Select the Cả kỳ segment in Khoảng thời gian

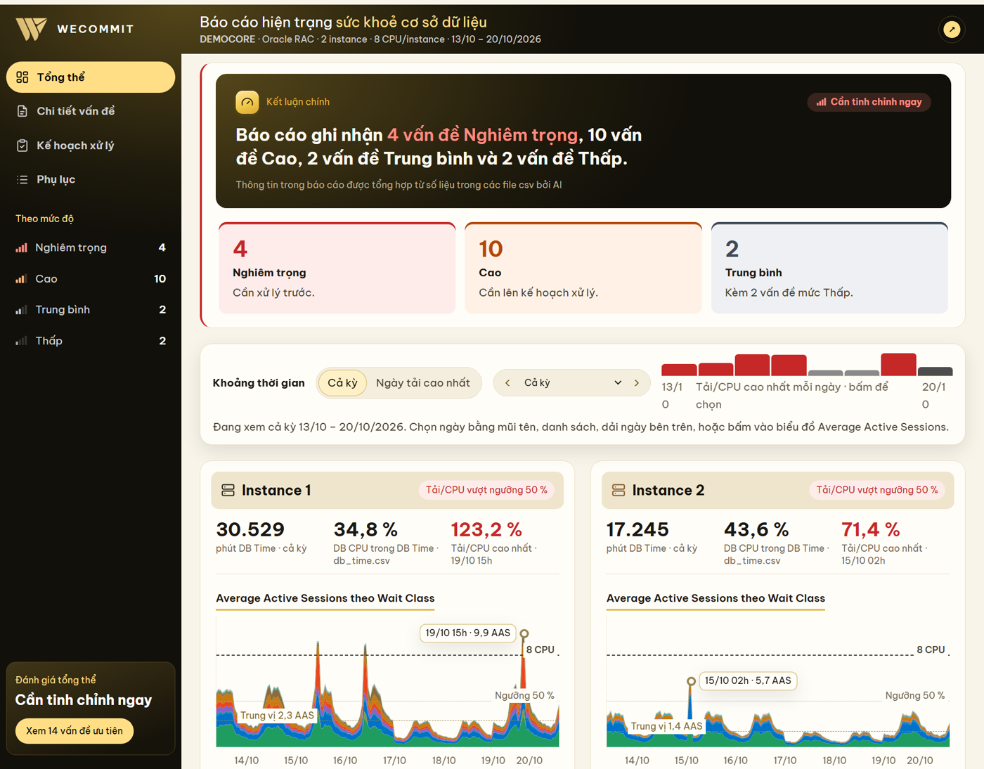[342, 383]
